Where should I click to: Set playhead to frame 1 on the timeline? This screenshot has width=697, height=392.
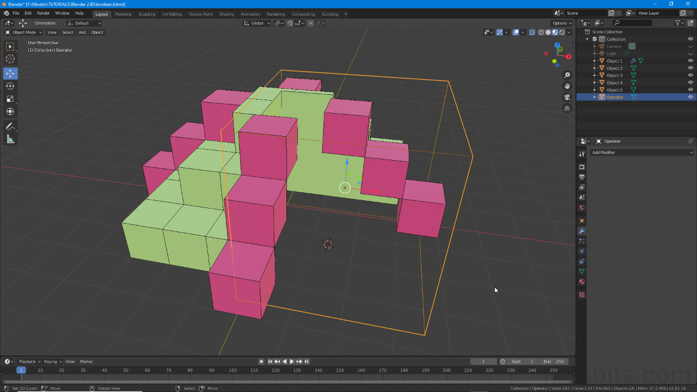[x=21, y=370]
